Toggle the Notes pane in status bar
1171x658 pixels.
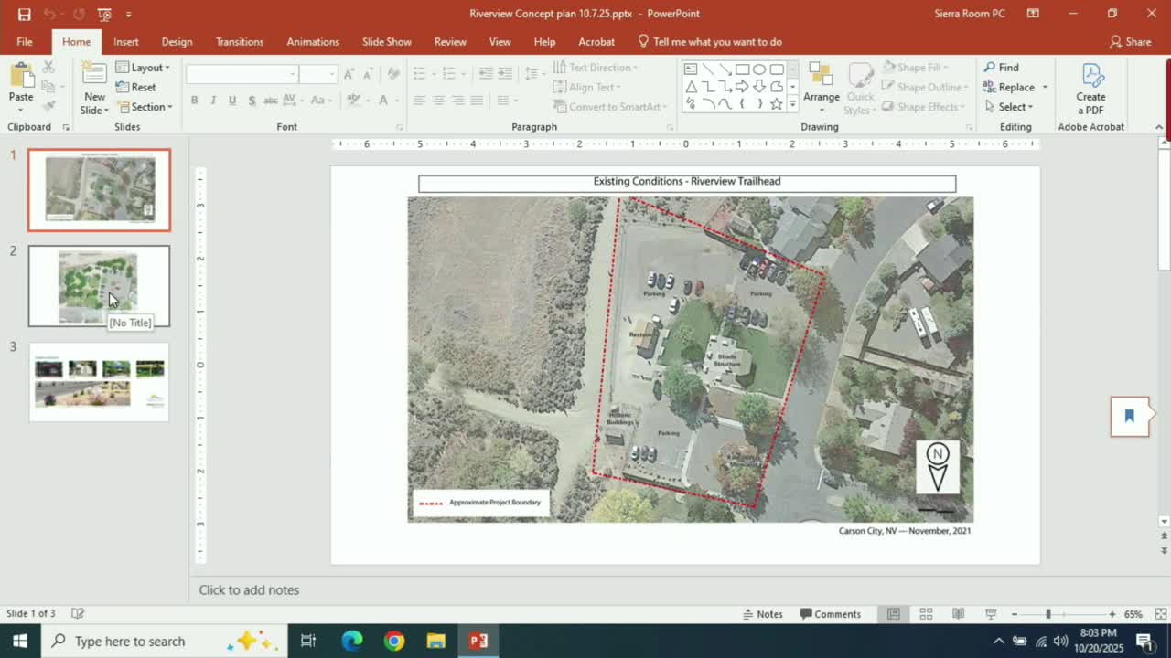pyautogui.click(x=763, y=614)
